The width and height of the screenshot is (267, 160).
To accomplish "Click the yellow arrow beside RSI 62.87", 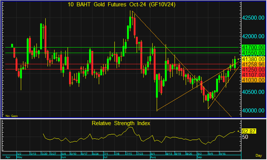I will click(x=239, y=131).
